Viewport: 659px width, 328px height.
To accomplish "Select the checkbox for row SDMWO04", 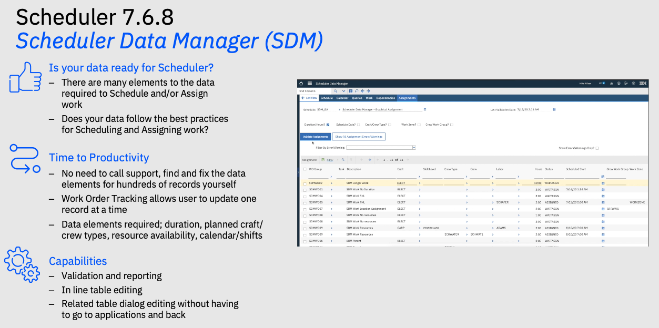I will [x=305, y=197].
